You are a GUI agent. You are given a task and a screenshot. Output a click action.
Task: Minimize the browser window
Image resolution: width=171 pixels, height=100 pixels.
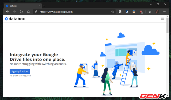(x=151, y=4)
